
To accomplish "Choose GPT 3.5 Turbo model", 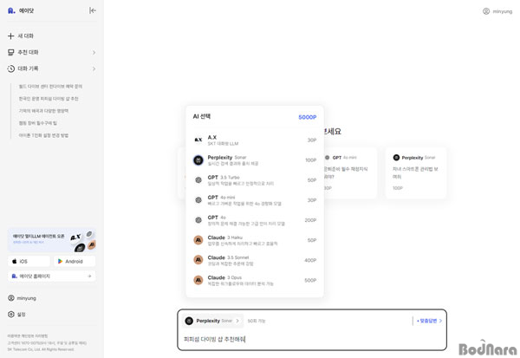I will tap(255, 180).
